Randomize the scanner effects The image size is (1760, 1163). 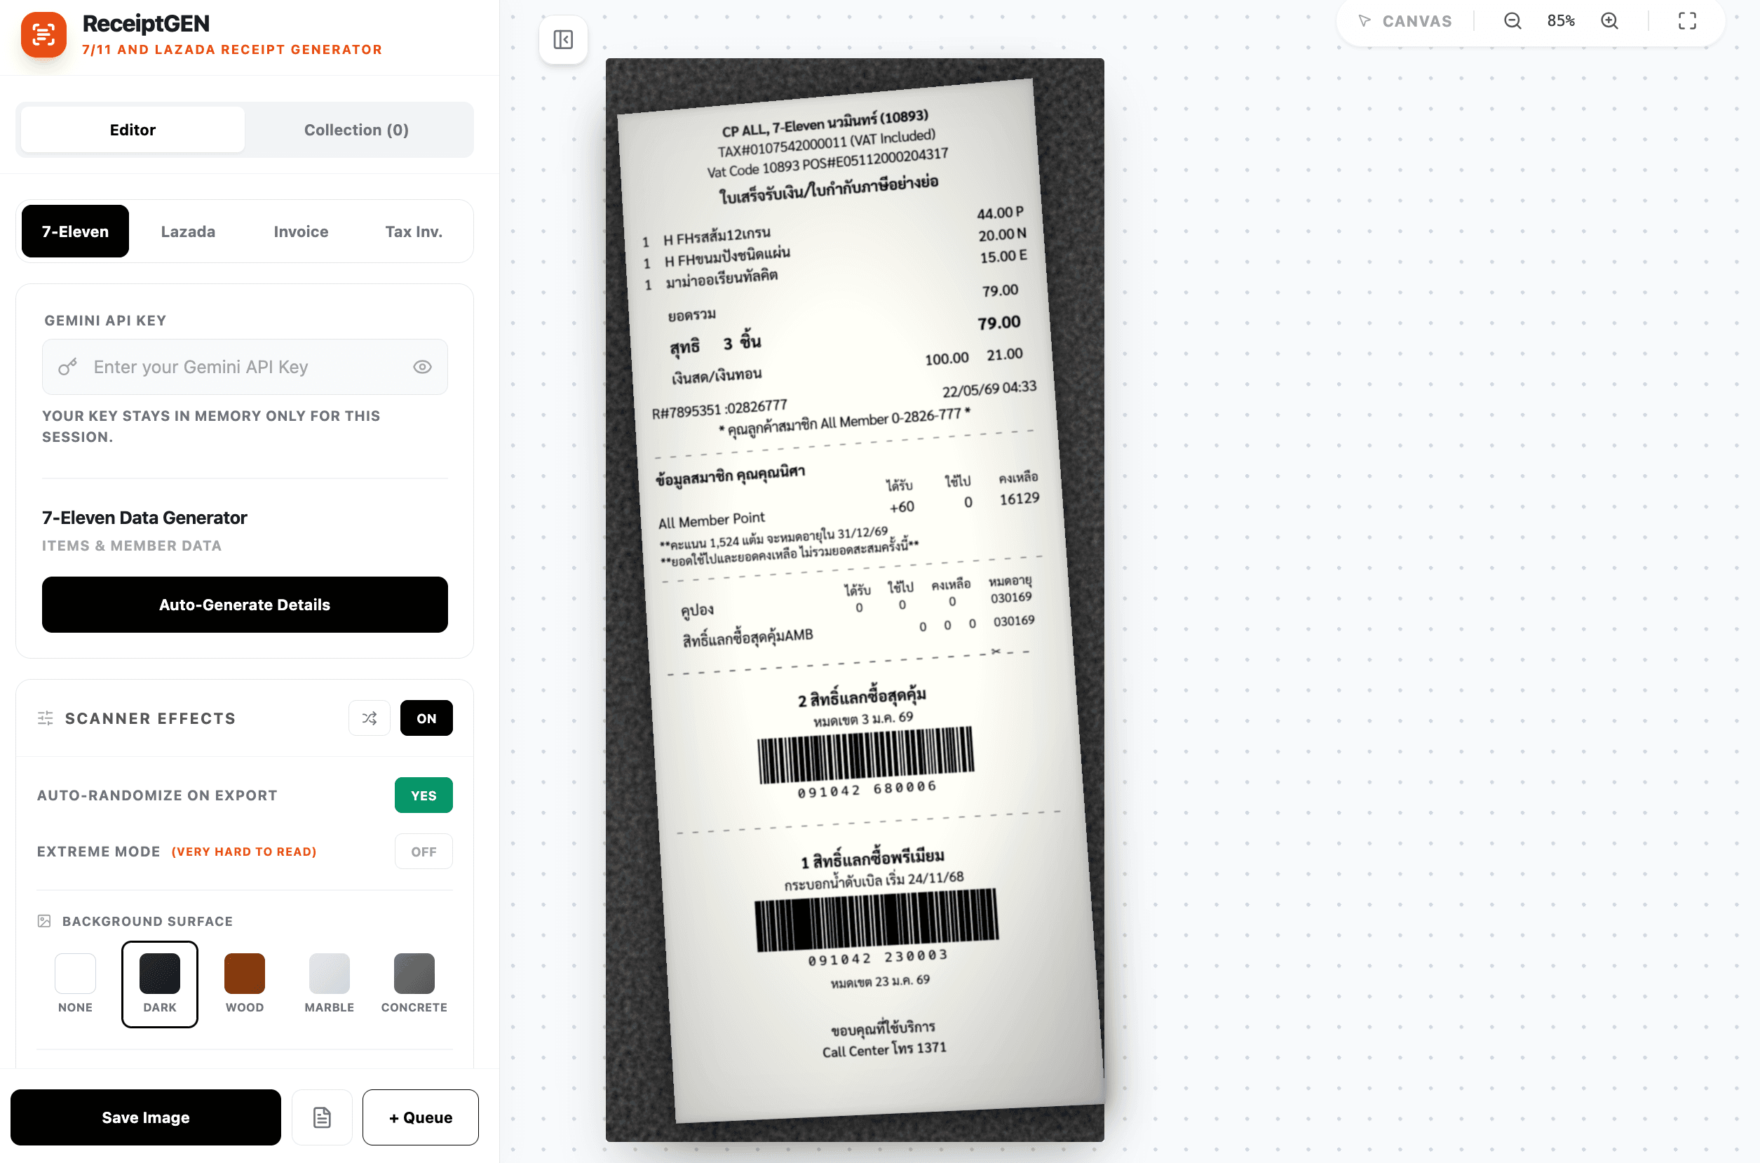click(370, 718)
